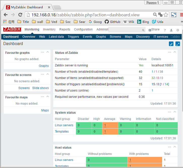The width and height of the screenshot is (183, 168).
Task: Open the wall bookmarks folder
Action: pyautogui.click(x=38, y=22)
